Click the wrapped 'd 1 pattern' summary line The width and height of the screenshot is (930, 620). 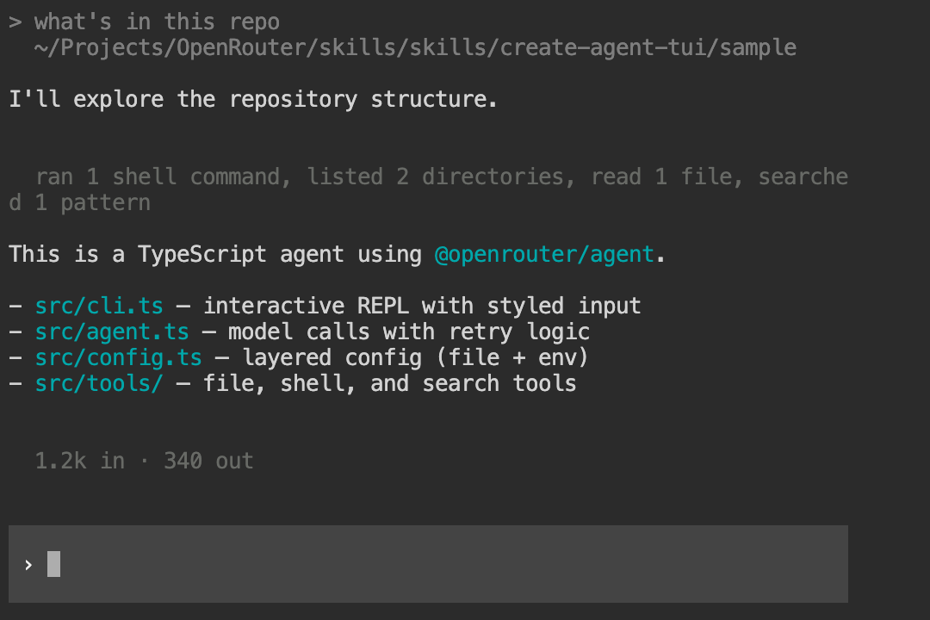pos(79,203)
